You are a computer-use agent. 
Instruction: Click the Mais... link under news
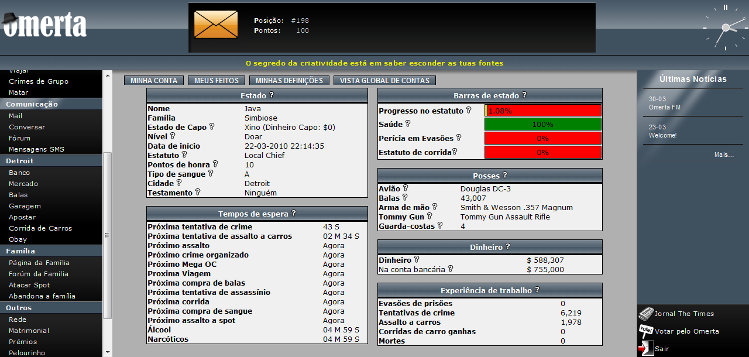pos(724,155)
